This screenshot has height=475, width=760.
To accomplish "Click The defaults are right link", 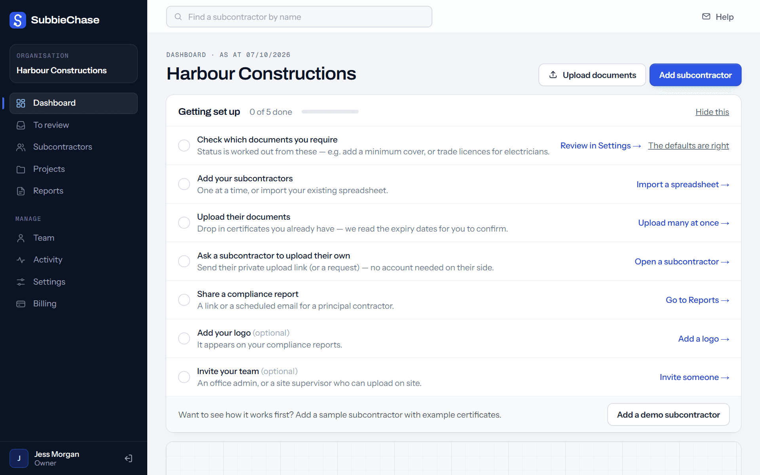I will click(x=688, y=146).
